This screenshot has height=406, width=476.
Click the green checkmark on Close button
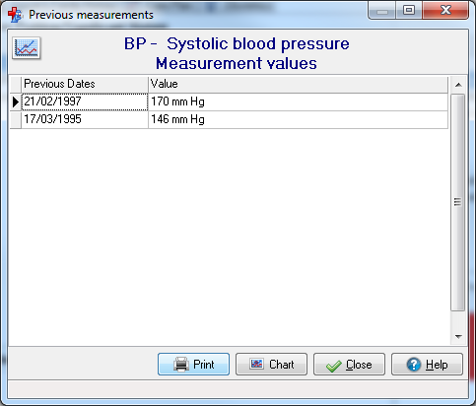pos(334,366)
